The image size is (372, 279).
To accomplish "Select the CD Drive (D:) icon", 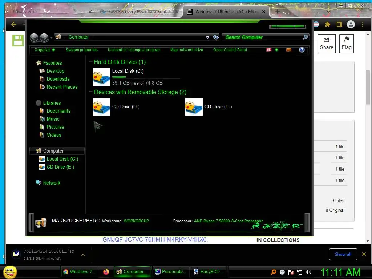I will click(x=102, y=107).
